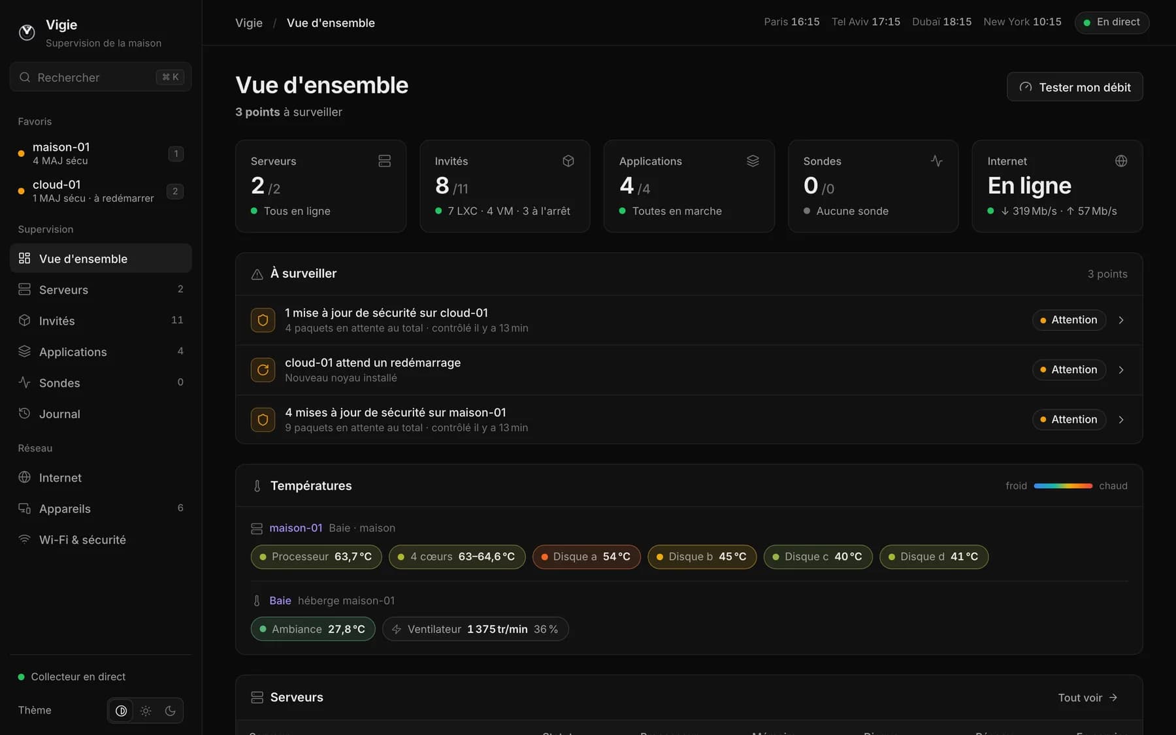Viewport: 1176px width, 735px height.
Task: Click shield icon for cloud-01 security update
Action: (x=263, y=320)
